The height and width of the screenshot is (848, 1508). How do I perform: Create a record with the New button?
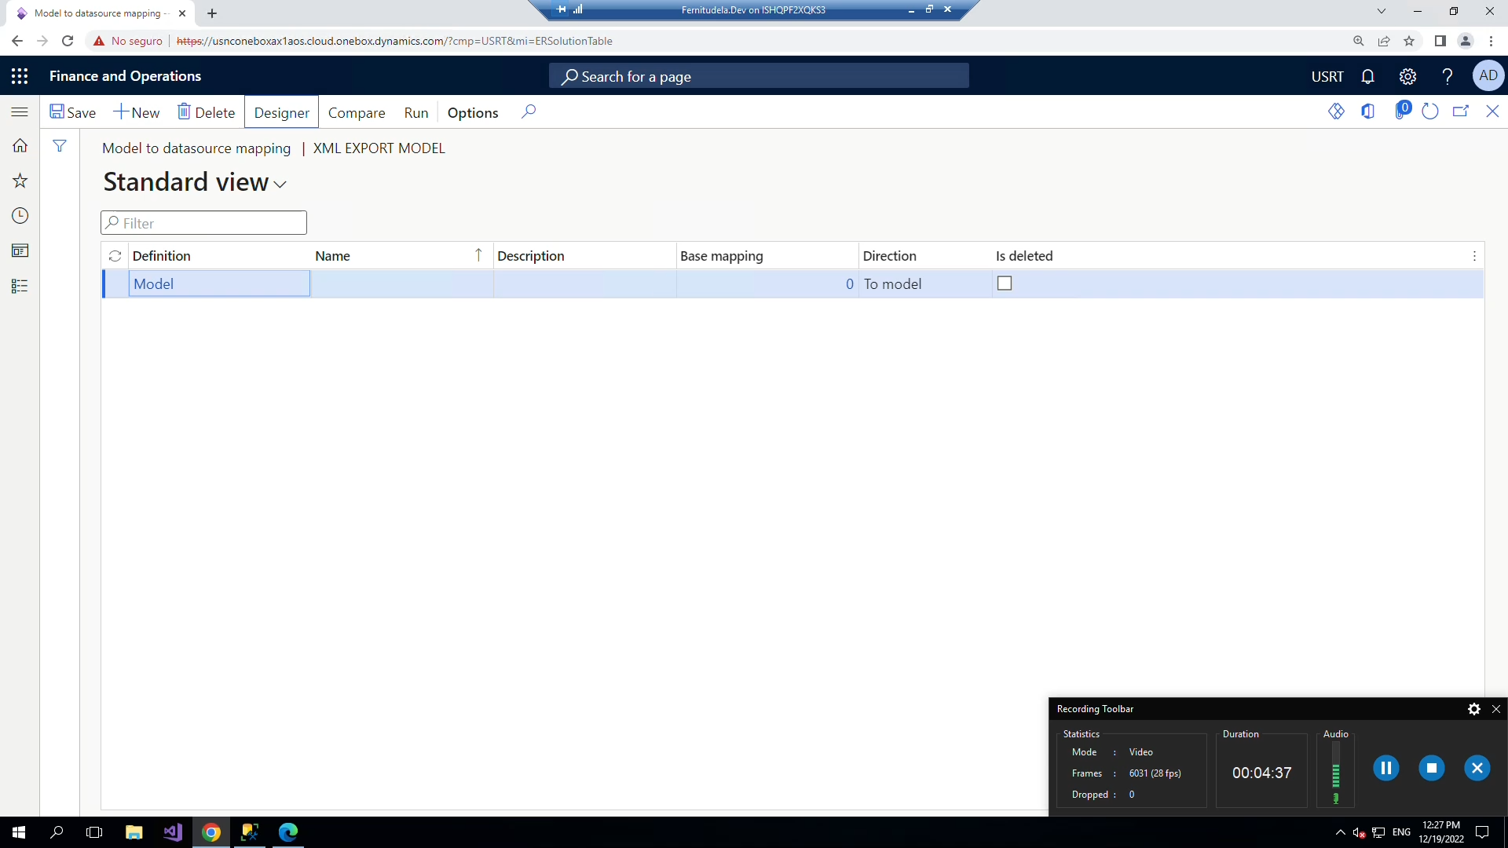(137, 112)
